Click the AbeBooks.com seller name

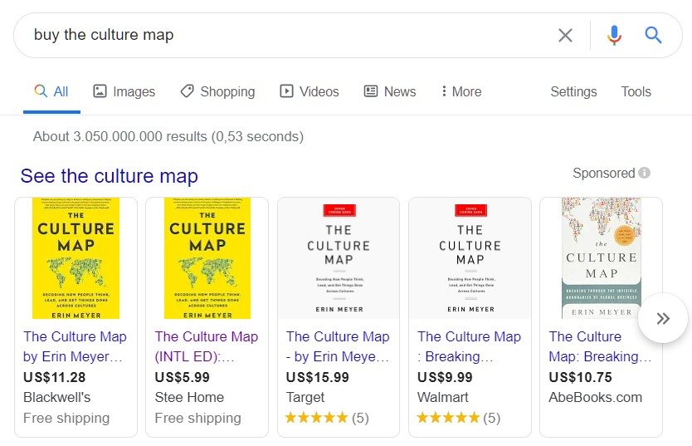[x=596, y=397]
